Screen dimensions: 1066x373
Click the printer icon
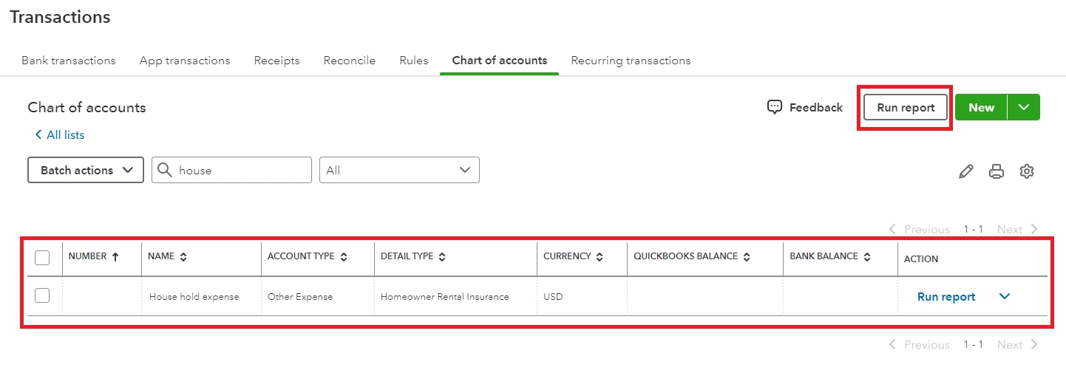997,171
